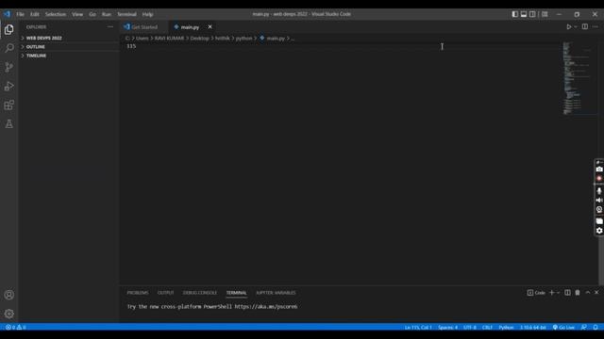
Task: Open the View menu
Action: [77, 14]
